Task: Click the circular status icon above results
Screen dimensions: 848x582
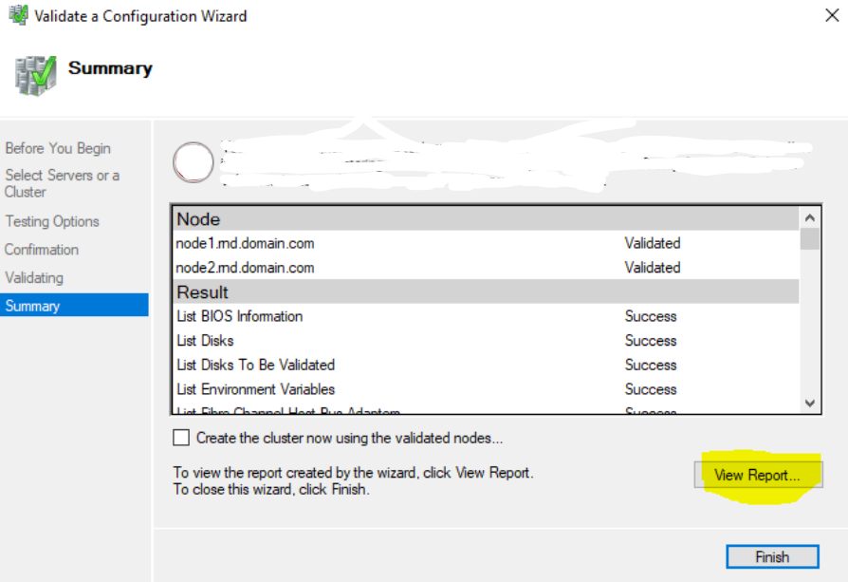Action: [194, 161]
